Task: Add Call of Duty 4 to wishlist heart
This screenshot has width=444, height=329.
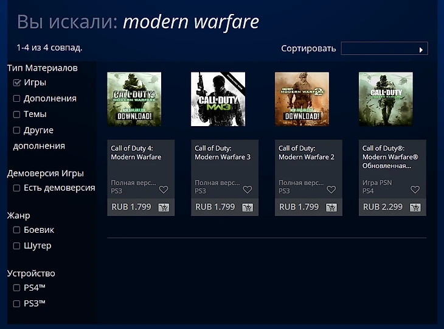Action: [x=164, y=189]
